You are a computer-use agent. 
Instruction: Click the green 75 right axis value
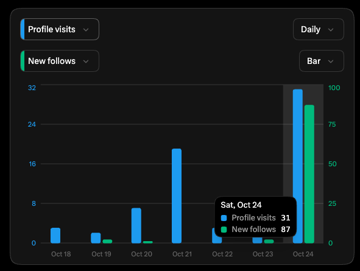click(332, 124)
